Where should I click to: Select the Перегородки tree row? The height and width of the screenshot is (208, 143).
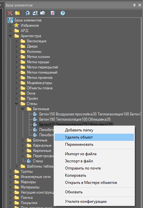[43, 156]
